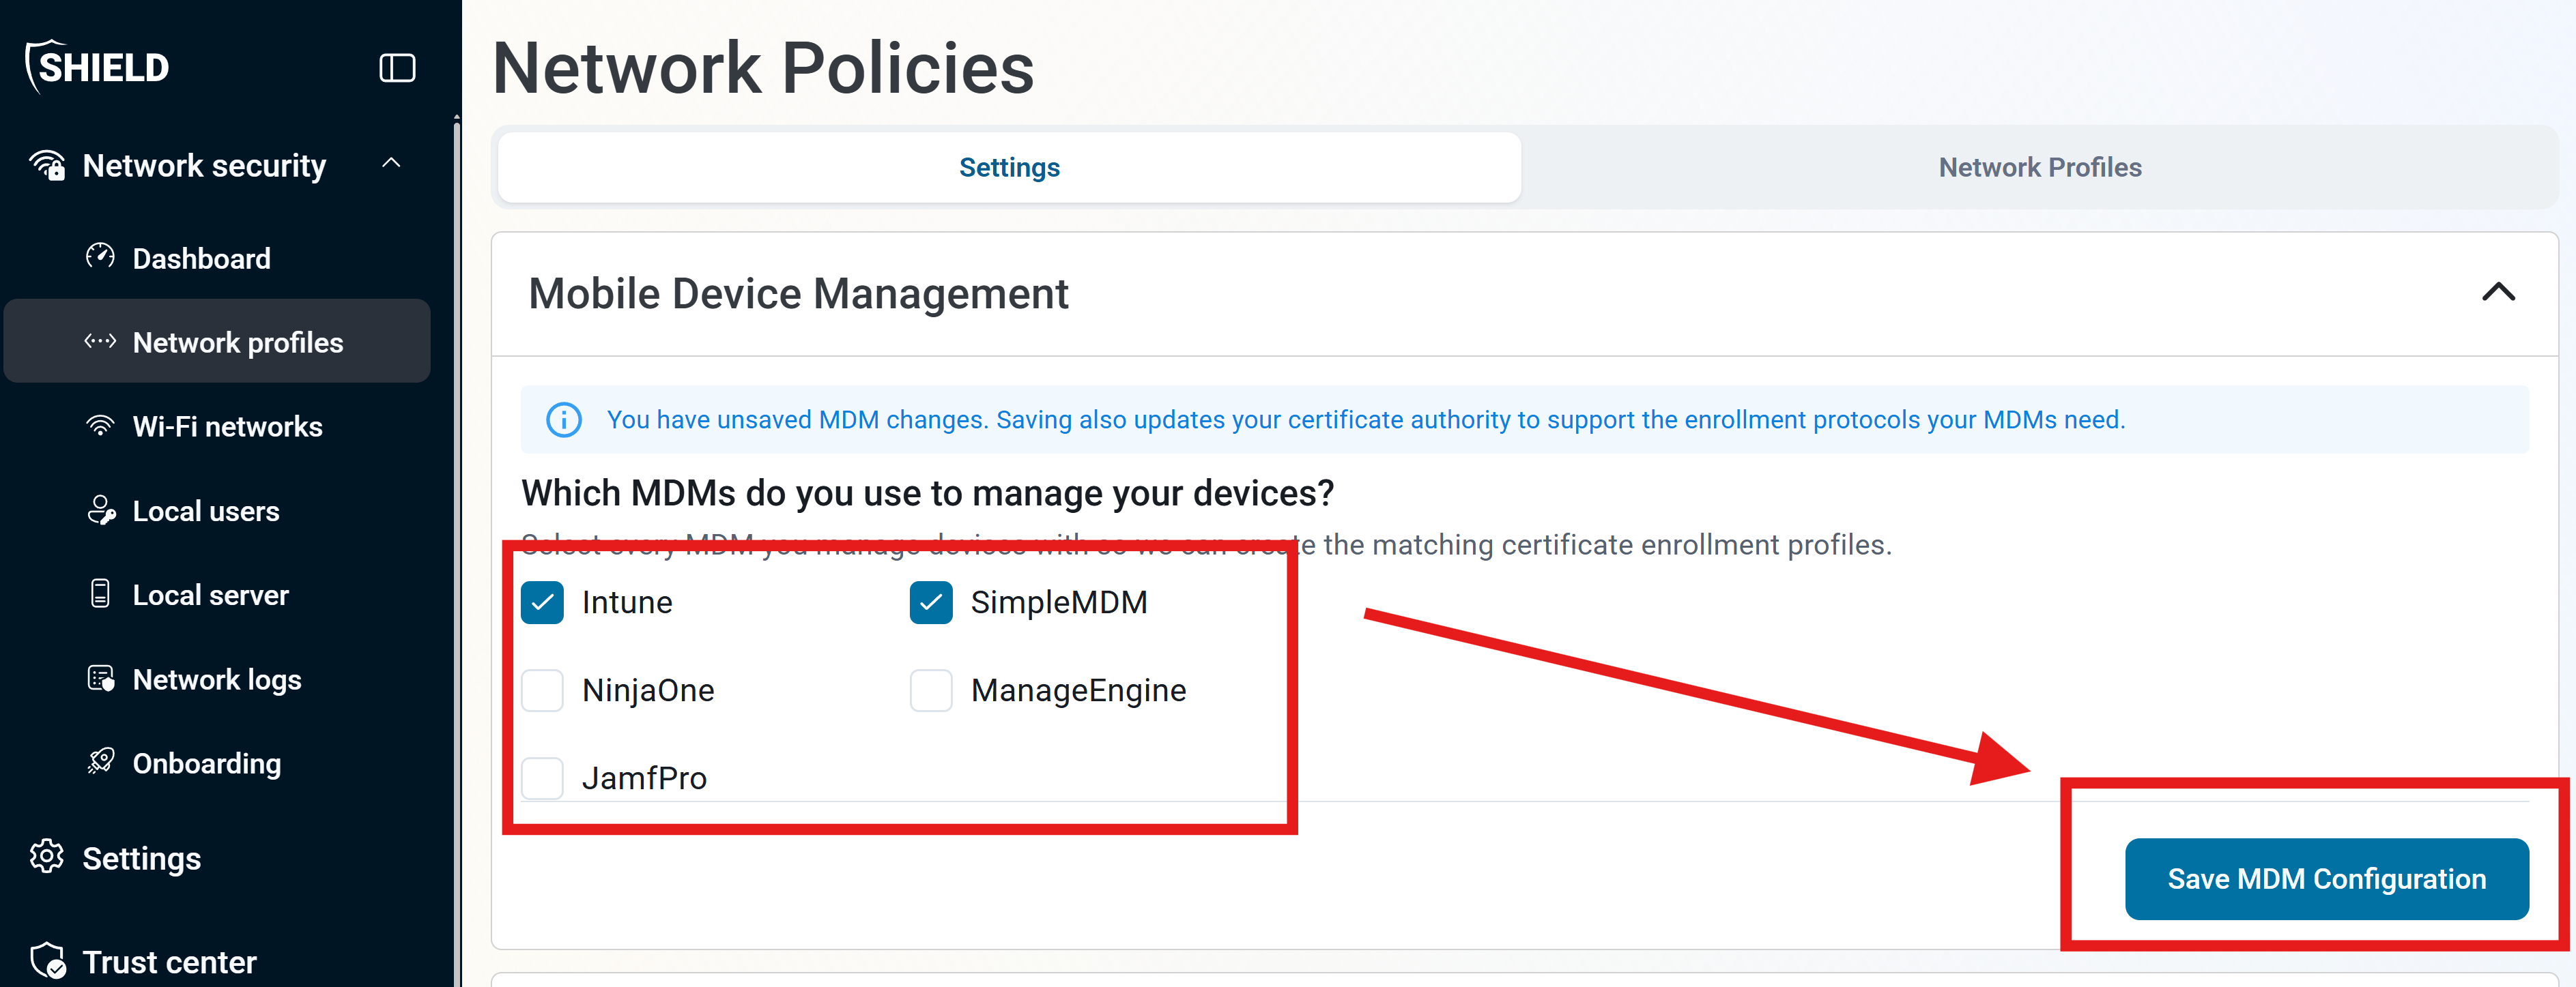Click the SHIELD logo

click(x=97, y=67)
